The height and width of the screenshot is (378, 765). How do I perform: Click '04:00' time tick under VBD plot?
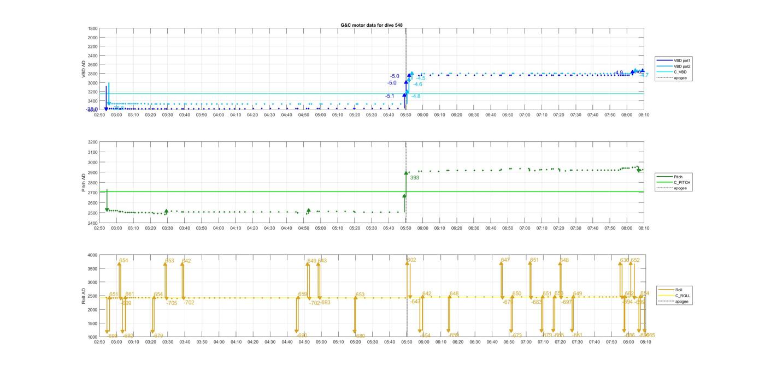pyautogui.click(x=219, y=115)
